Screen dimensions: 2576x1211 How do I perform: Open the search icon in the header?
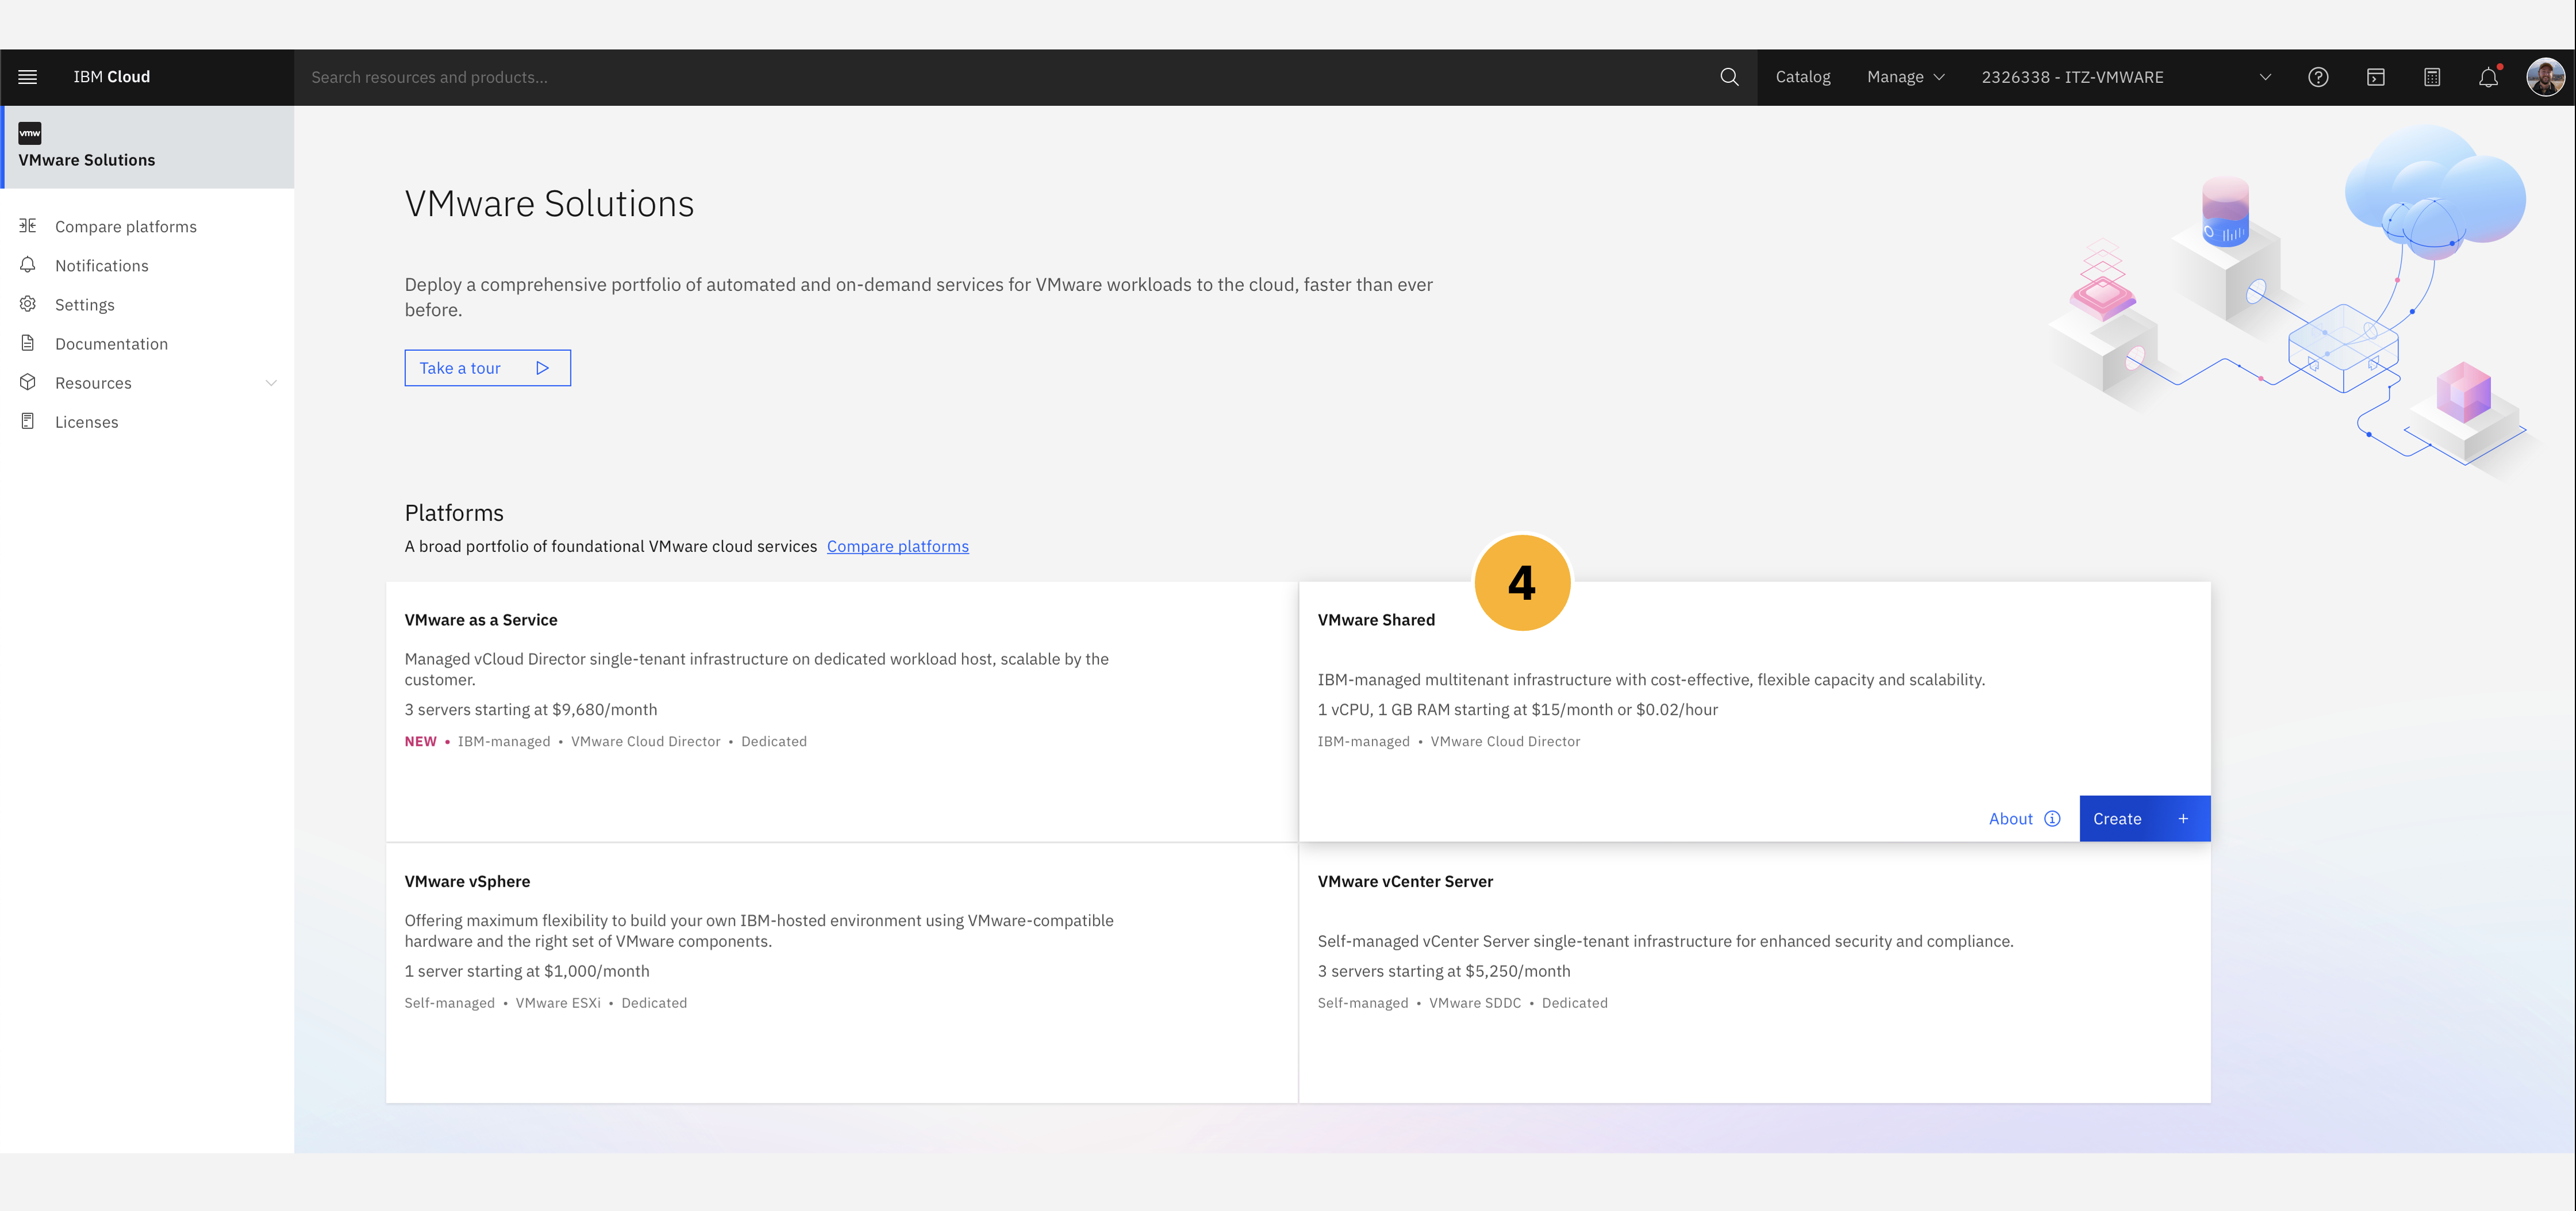pyautogui.click(x=1729, y=76)
